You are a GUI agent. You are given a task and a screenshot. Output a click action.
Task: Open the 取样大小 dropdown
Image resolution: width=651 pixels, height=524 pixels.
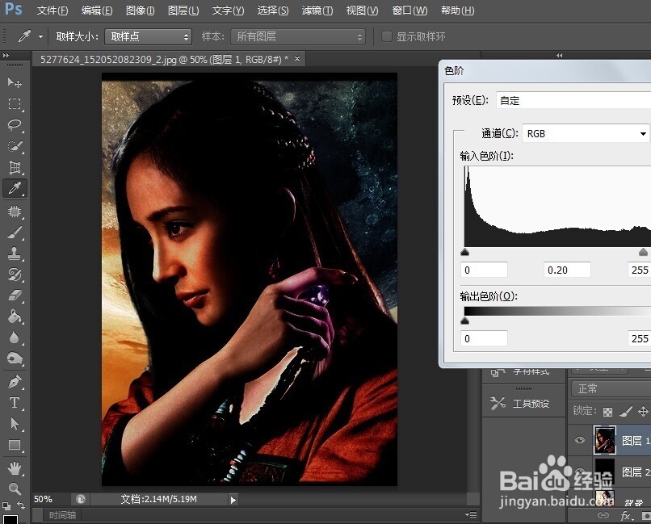pos(149,37)
